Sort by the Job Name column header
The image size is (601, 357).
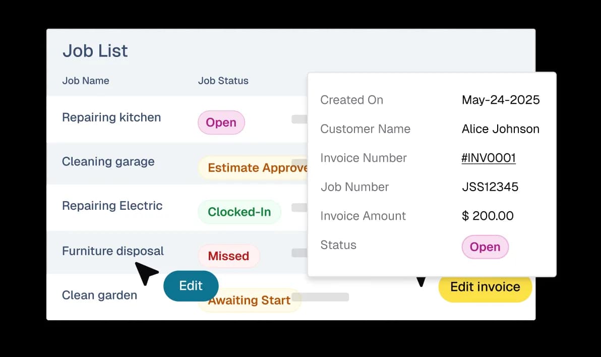tap(86, 81)
